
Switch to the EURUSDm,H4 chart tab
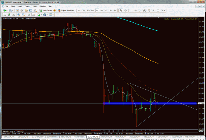pyautogui.click(x=9, y=137)
